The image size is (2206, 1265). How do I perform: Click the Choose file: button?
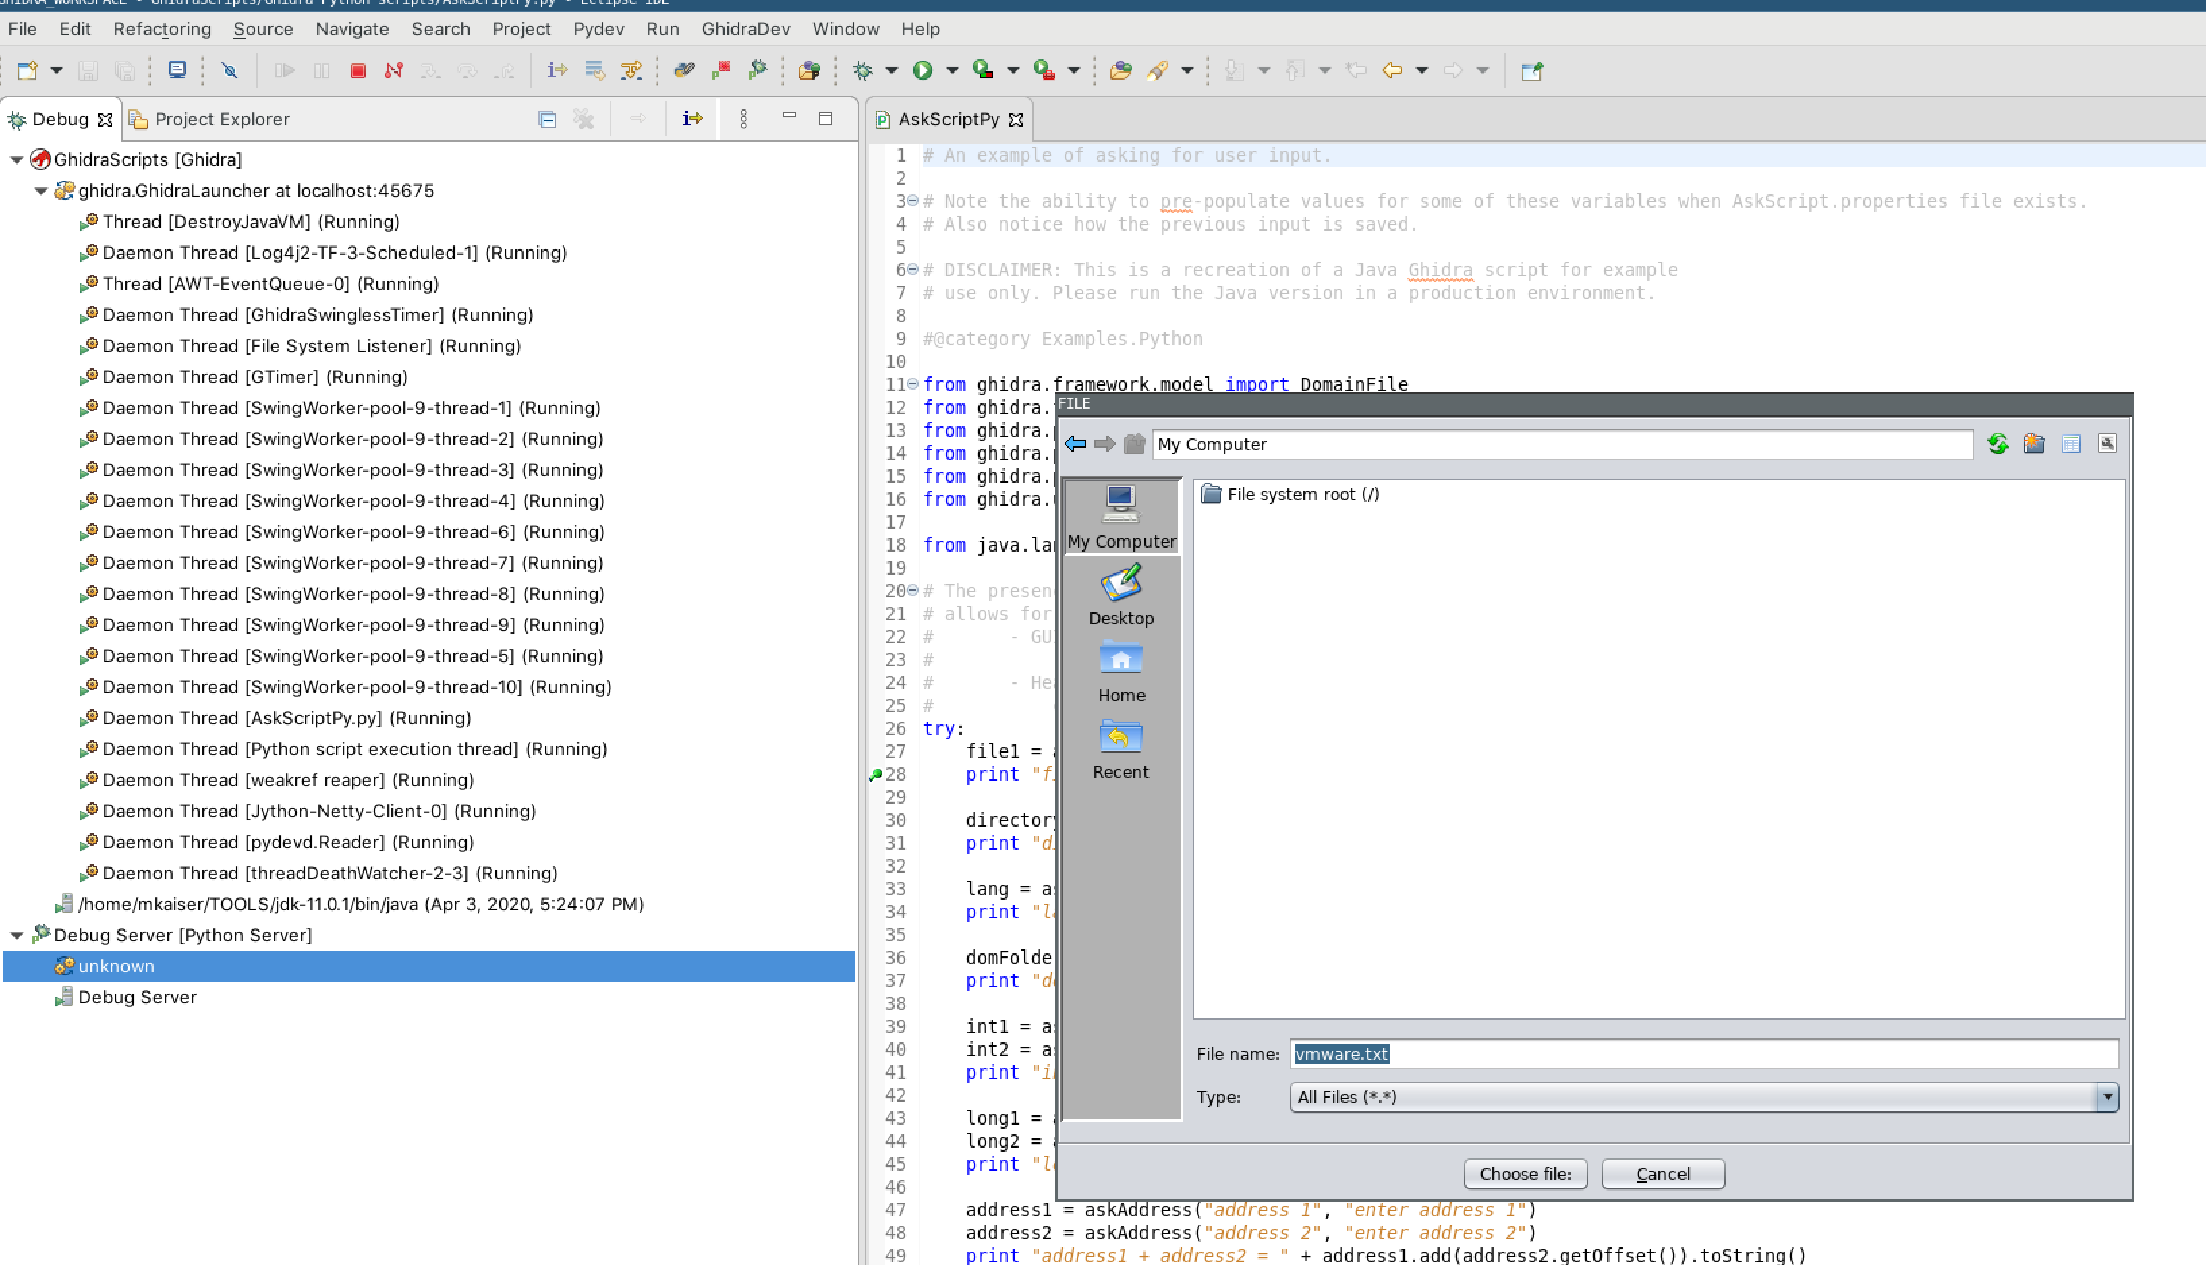click(1525, 1173)
